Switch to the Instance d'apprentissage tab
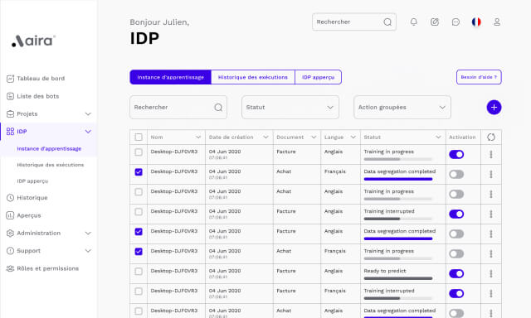 (x=170, y=77)
